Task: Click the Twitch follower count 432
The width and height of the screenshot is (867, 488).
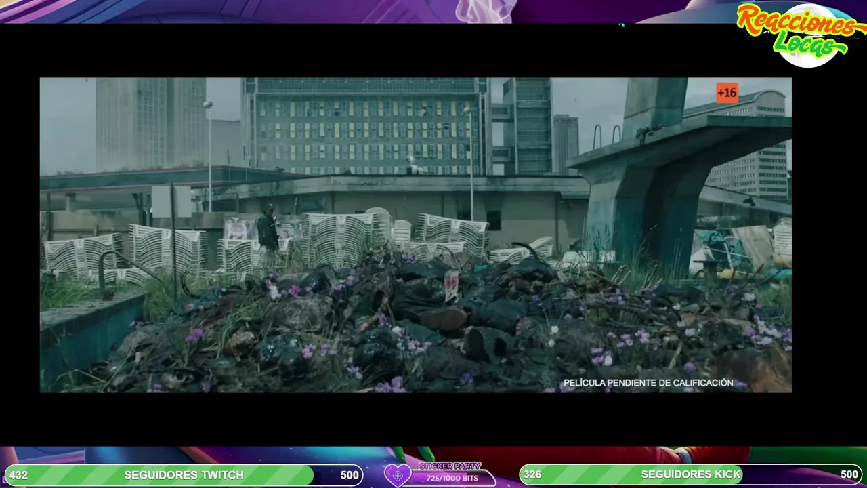Action: tap(18, 475)
